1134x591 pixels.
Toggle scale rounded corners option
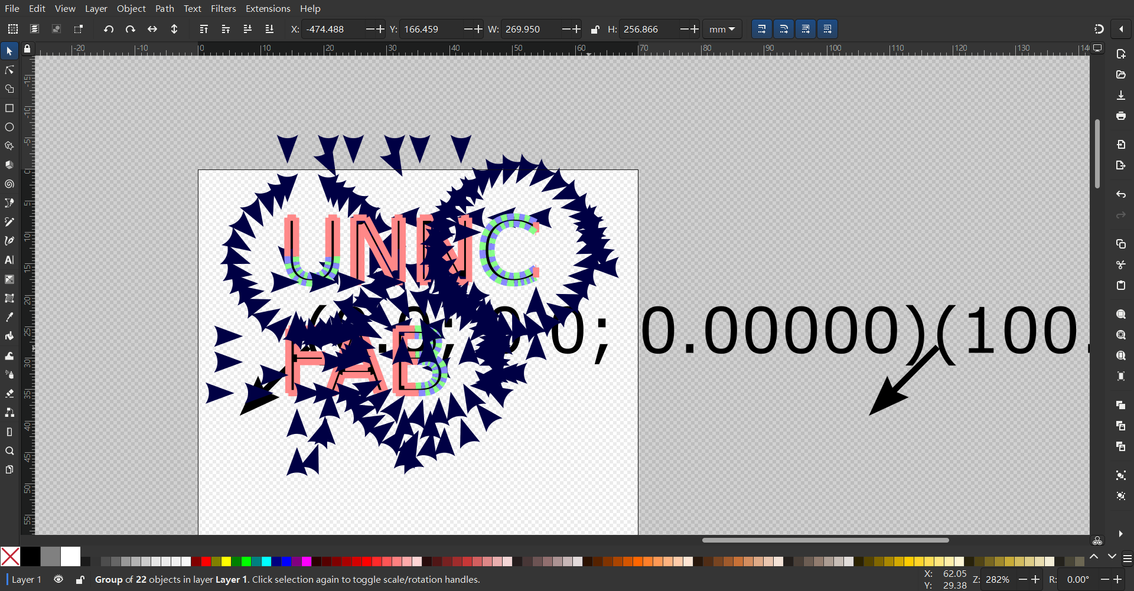pos(784,29)
